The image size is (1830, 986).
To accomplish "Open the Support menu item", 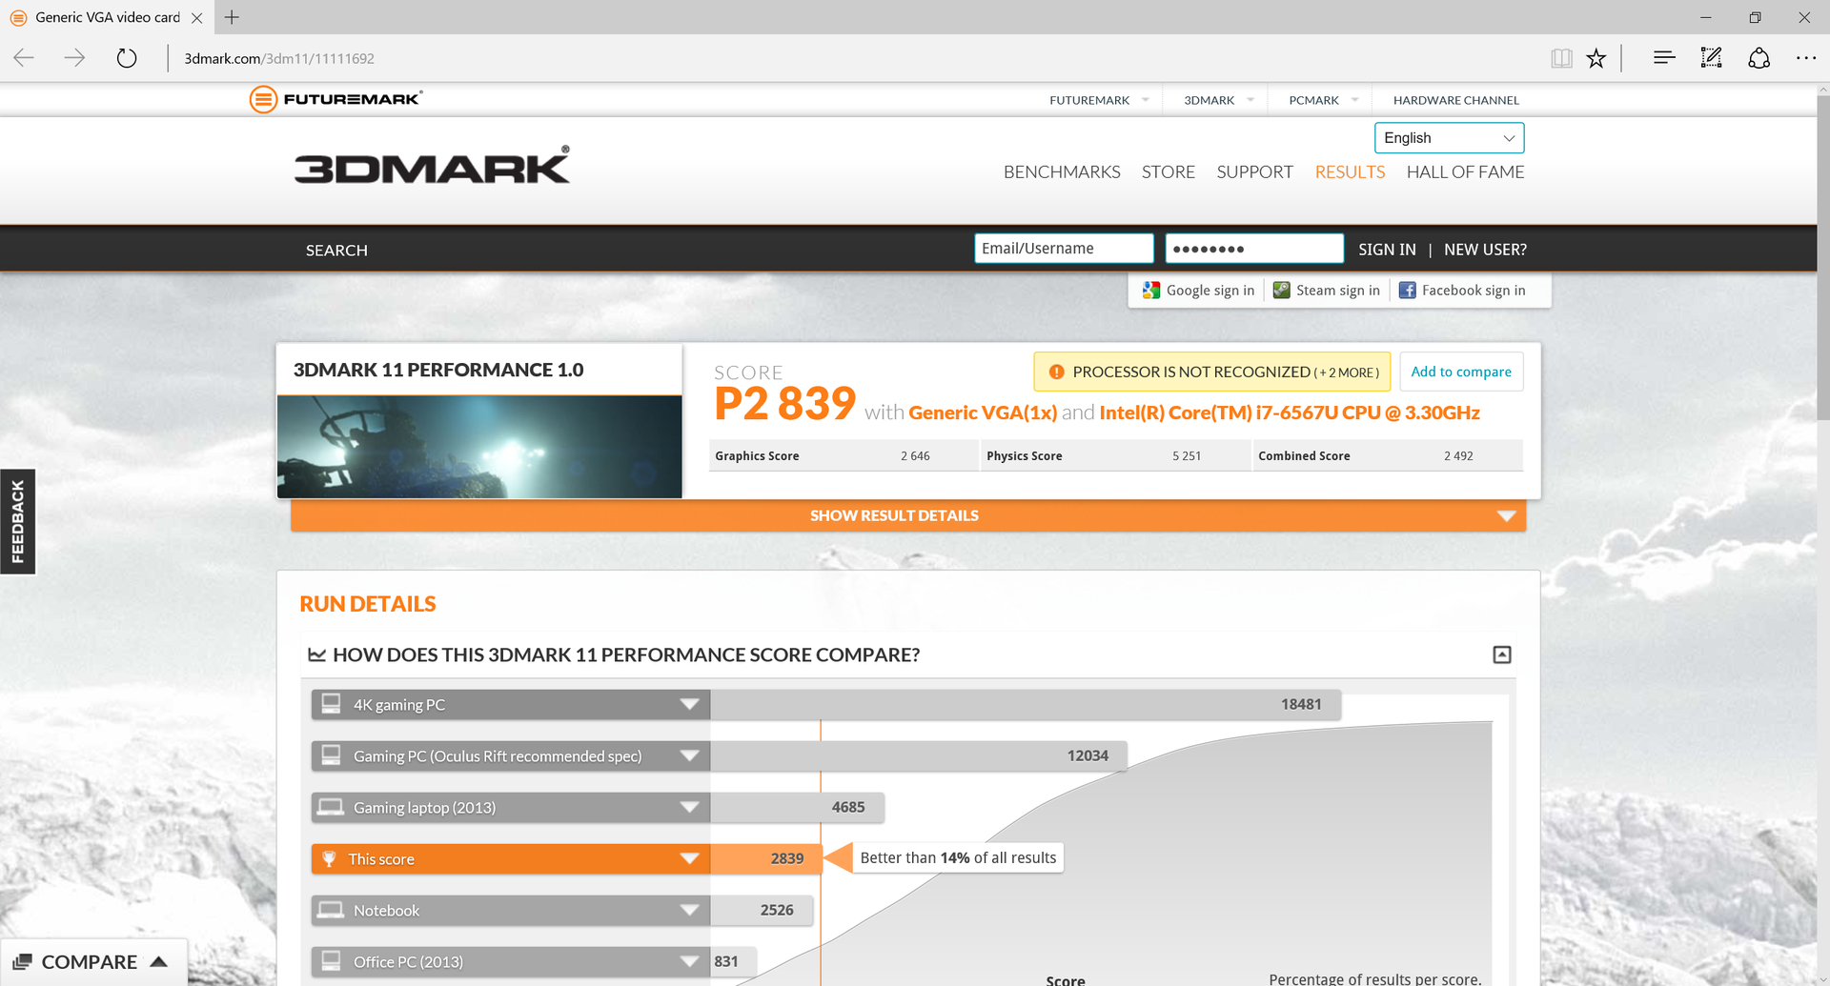I will (1254, 171).
